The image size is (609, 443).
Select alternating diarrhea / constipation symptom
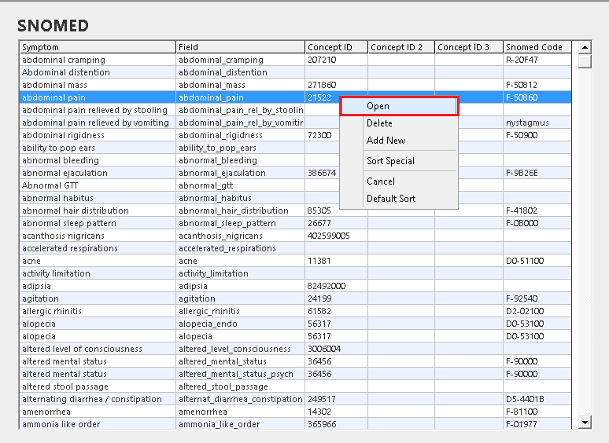98,399
